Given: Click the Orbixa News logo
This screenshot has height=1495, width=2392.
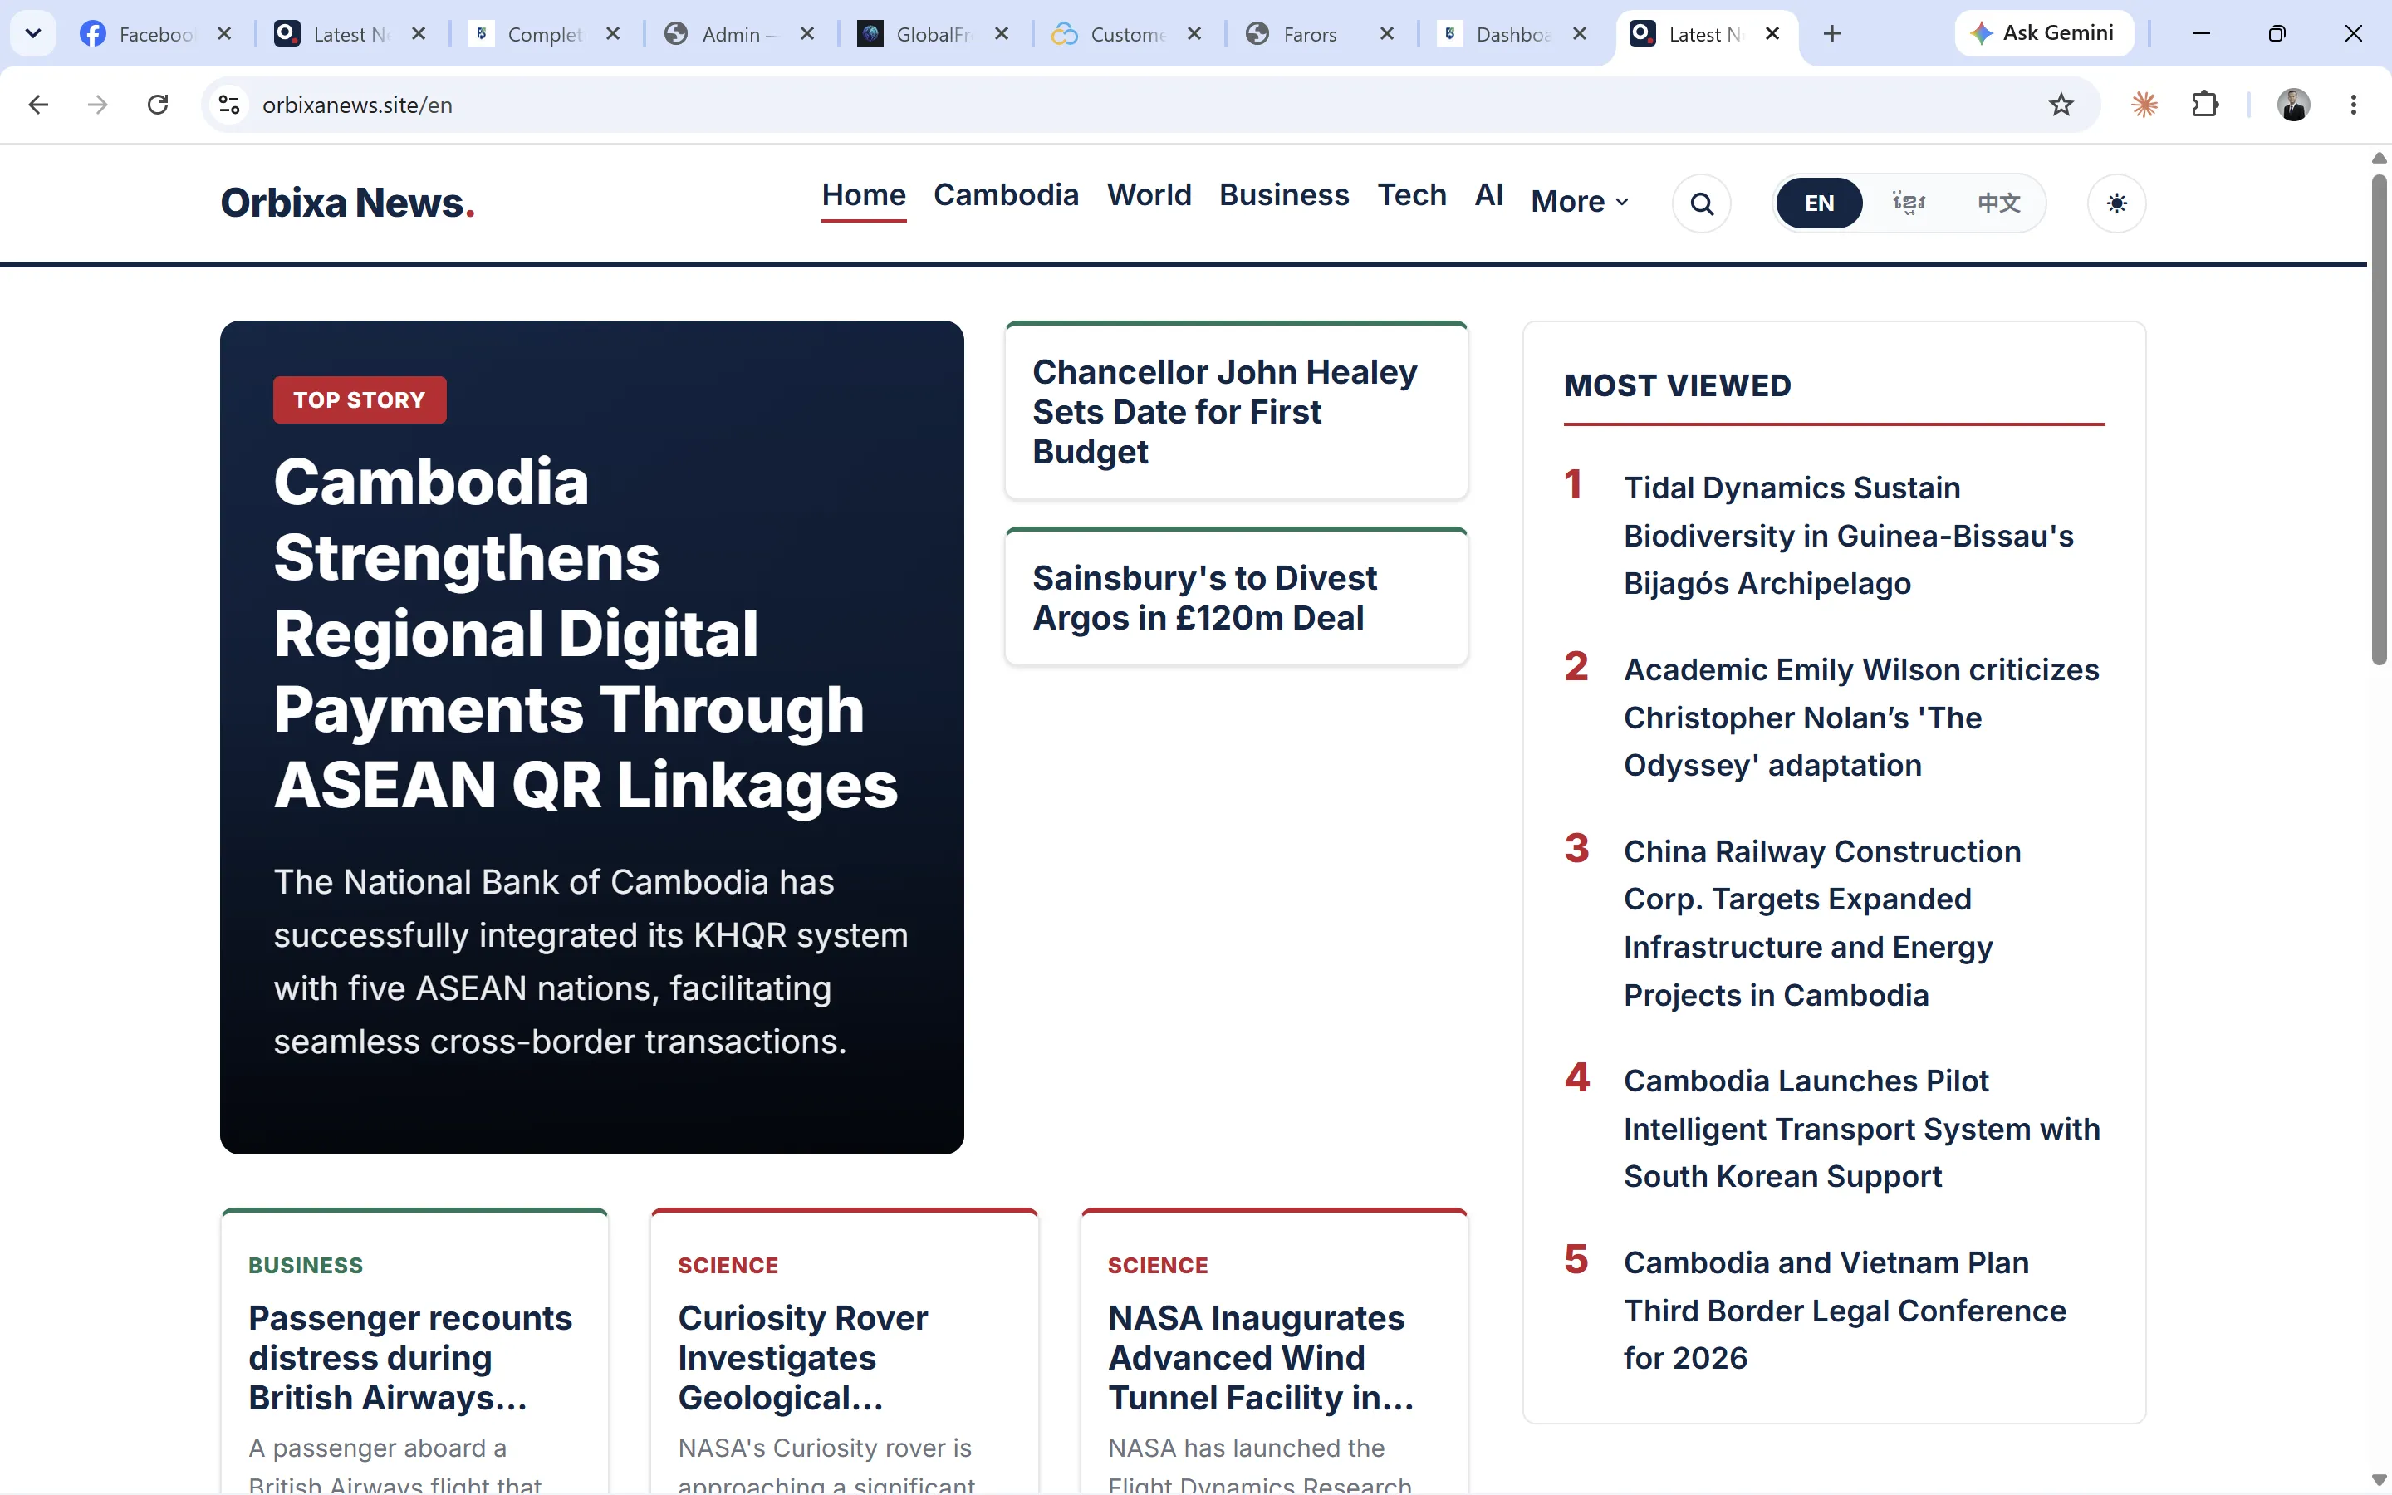Looking at the screenshot, I should click(x=347, y=203).
